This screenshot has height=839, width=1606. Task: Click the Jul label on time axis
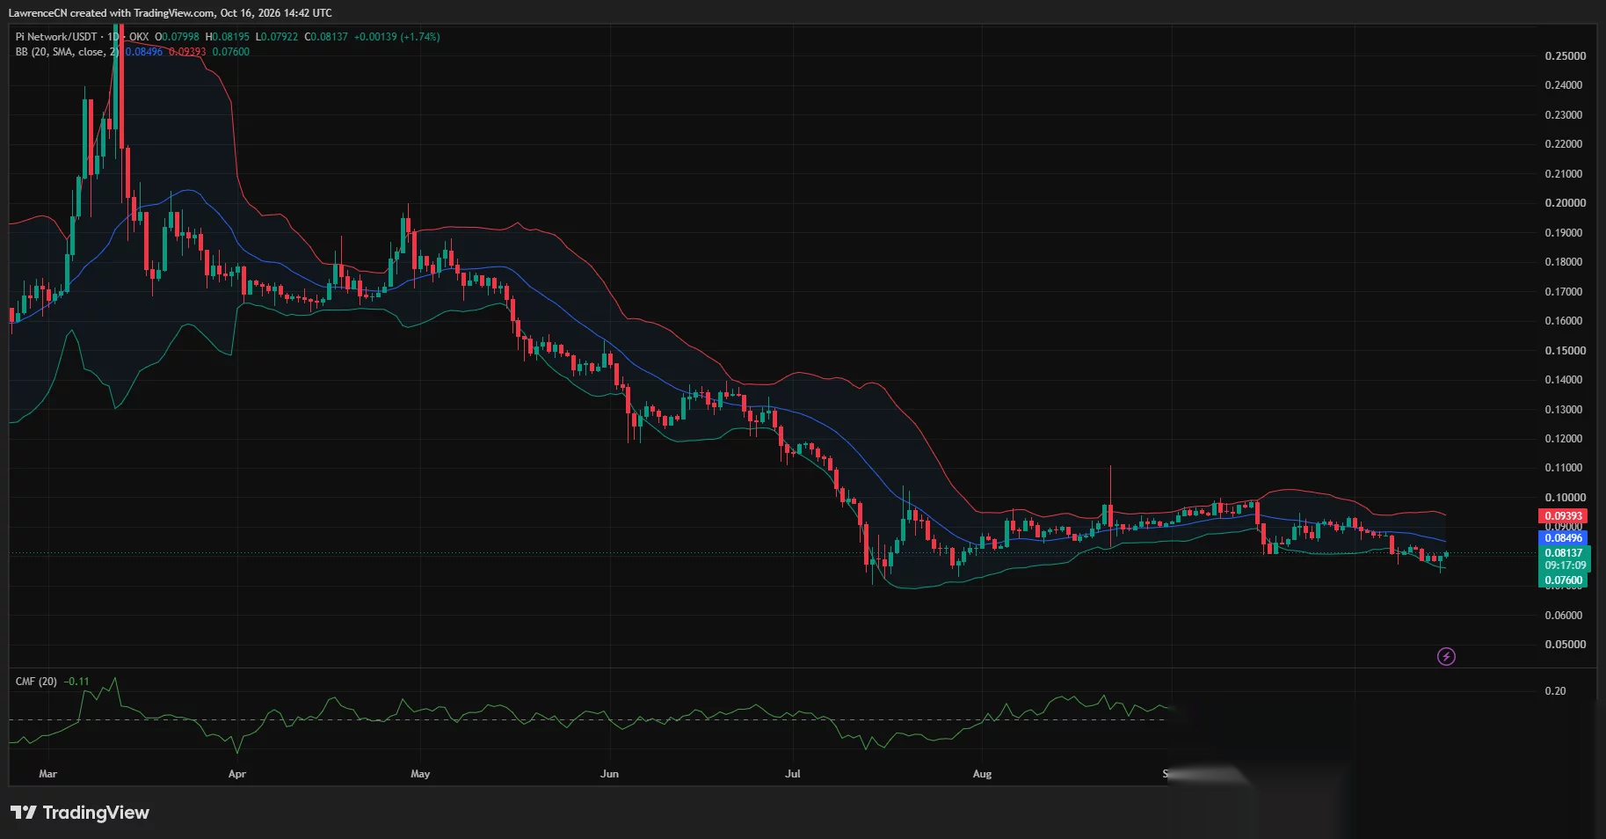[x=793, y=774]
